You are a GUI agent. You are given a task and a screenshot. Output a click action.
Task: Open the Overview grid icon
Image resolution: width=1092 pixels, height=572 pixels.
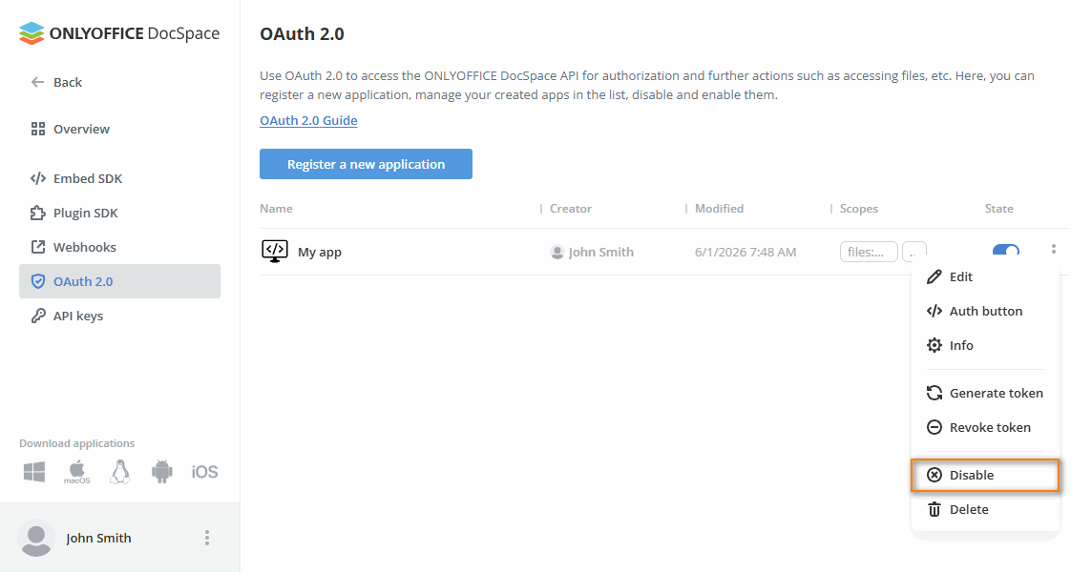tap(37, 129)
